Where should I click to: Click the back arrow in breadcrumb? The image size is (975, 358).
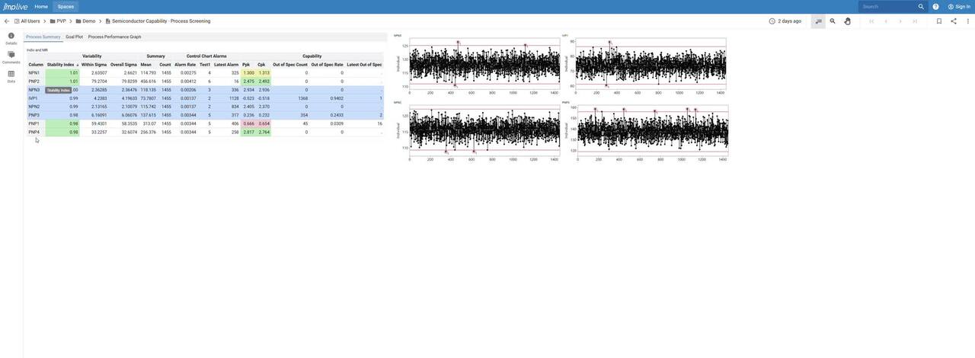coord(7,21)
